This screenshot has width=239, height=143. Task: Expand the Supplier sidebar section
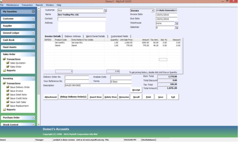[33, 26]
